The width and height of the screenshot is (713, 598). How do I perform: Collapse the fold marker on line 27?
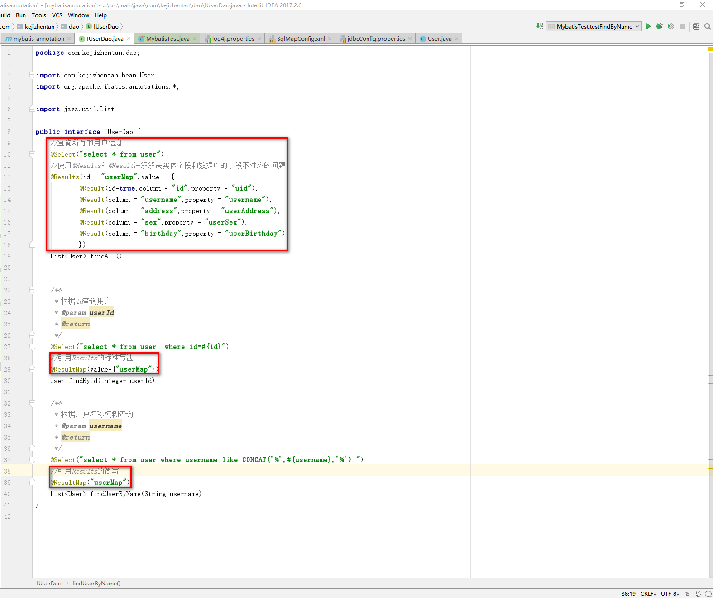(x=32, y=346)
